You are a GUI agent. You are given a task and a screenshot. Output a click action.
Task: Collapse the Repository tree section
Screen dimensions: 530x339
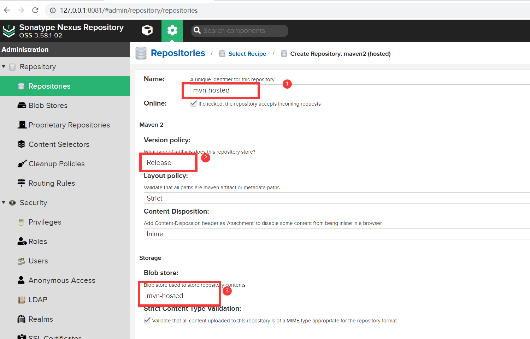pyautogui.click(x=4, y=66)
